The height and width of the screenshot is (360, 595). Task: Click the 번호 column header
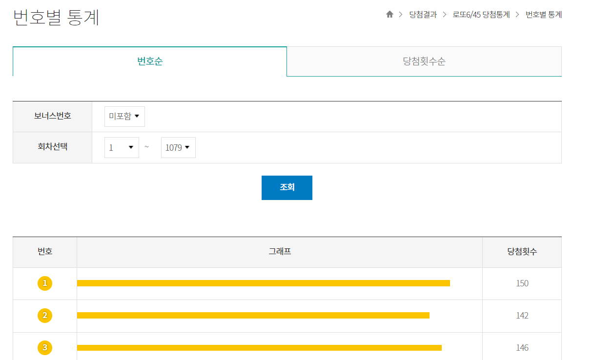pos(45,252)
